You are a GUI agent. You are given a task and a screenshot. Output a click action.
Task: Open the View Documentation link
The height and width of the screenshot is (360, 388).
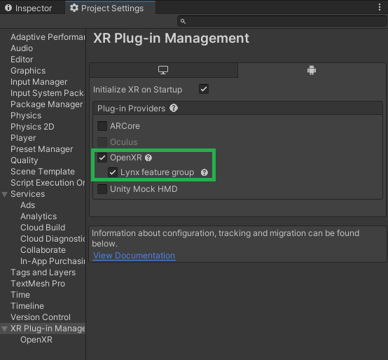pyautogui.click(x=134, y=256)
